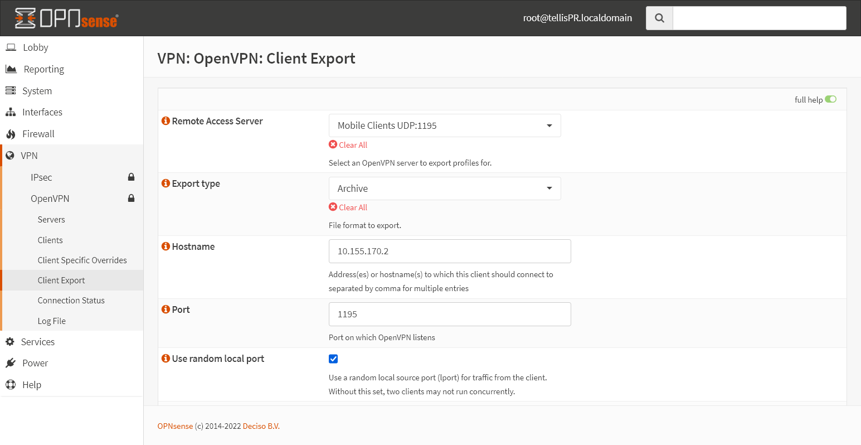Click inside the Hostname input field
The height and width of the screenshot is (445, 861).
pyautogui.click(x=449, y=251)
